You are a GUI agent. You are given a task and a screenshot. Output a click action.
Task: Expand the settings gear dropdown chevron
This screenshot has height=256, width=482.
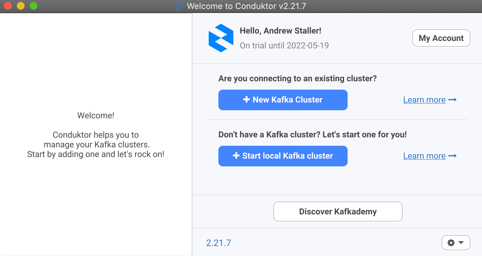pos(461,242)
